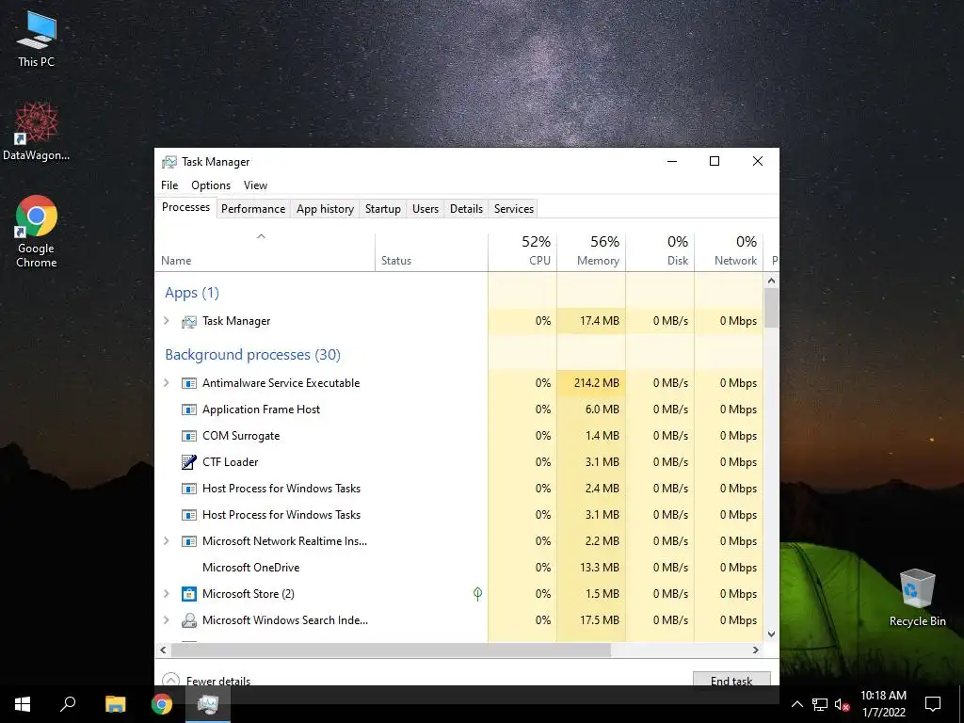Screen dimensions: 964x723
Task: Sort by CPU usage column
Action: [522, 252]
